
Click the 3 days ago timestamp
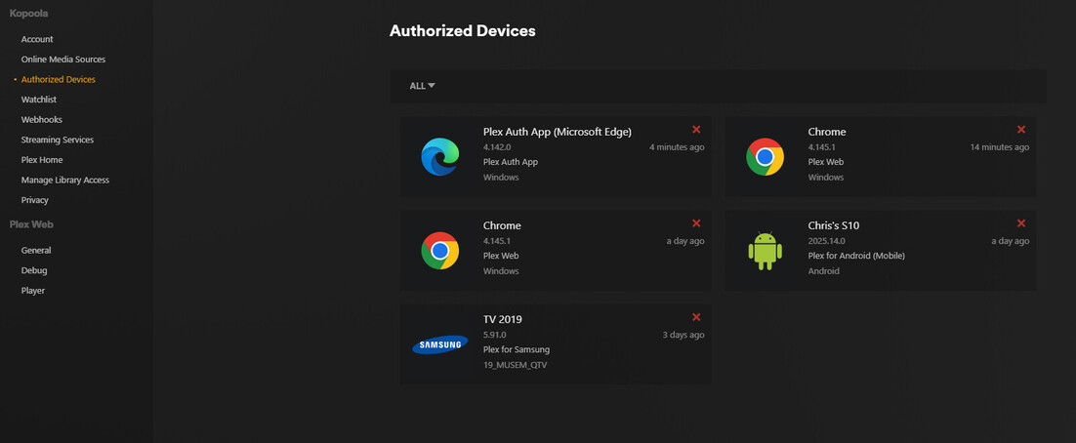[683, 335]
